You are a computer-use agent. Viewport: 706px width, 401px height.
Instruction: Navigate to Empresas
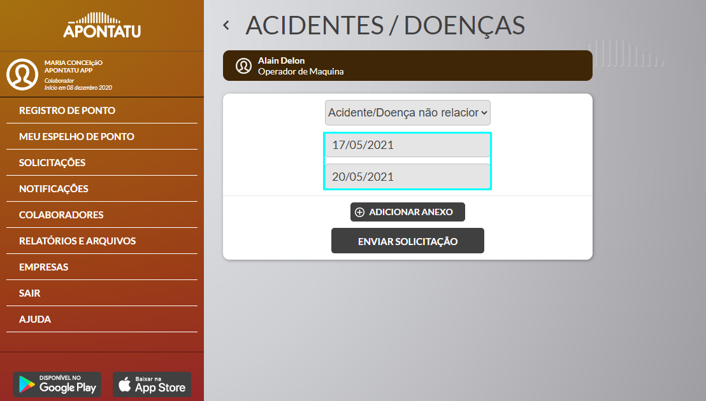tap(102, 267)
